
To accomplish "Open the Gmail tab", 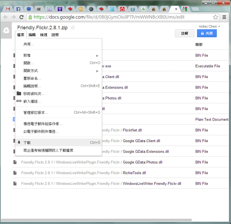I will (8, 9).
